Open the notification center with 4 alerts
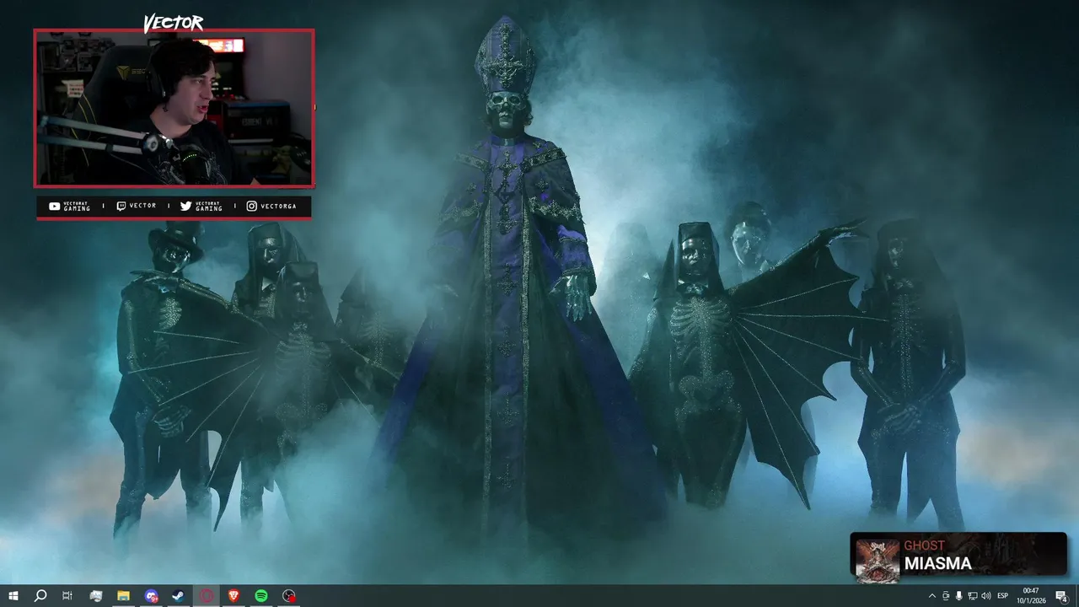The image size is (1079, 607). tap(1061, 596)
